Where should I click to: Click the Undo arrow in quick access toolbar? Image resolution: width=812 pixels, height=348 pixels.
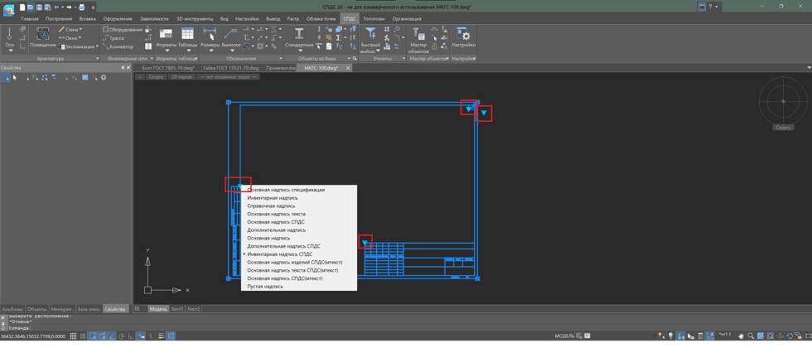(56, 7)
